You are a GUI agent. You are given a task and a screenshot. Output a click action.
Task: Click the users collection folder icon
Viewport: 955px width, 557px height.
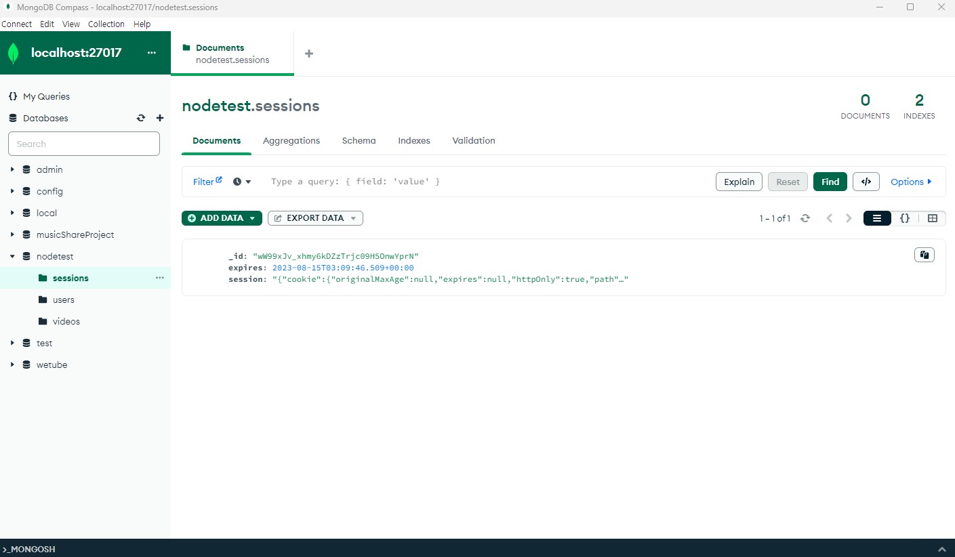point(43,300)
